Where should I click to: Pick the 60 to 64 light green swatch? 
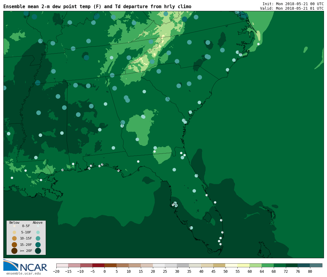(x=256, y=265)
